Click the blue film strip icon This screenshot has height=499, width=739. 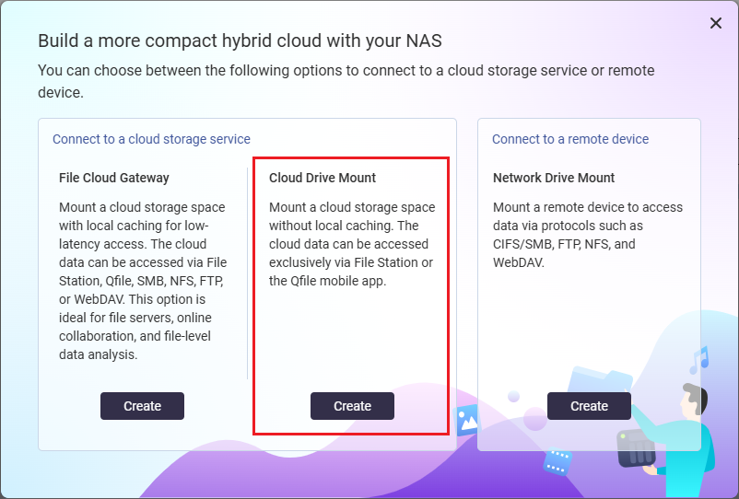(x=556, y=461)
